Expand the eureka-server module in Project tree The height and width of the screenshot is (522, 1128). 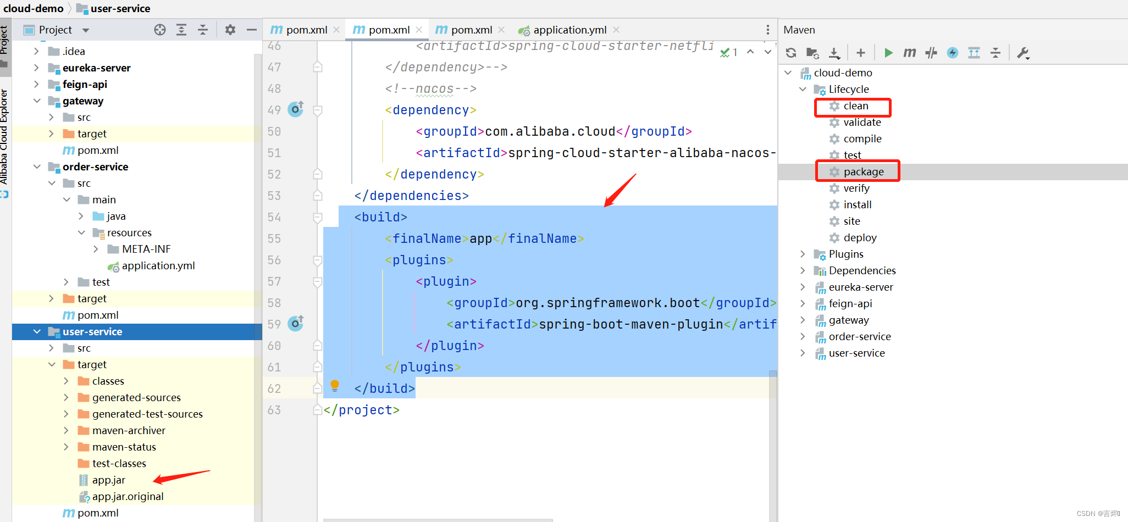click(x=36, y=68)
